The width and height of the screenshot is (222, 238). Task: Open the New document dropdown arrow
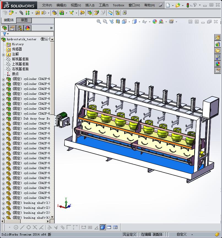173,6
